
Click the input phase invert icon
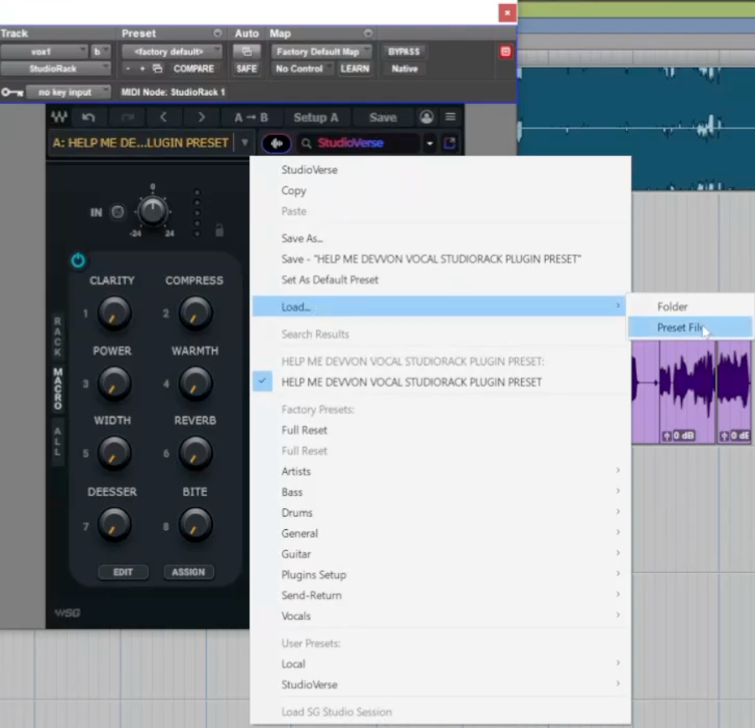click(118, 212)
